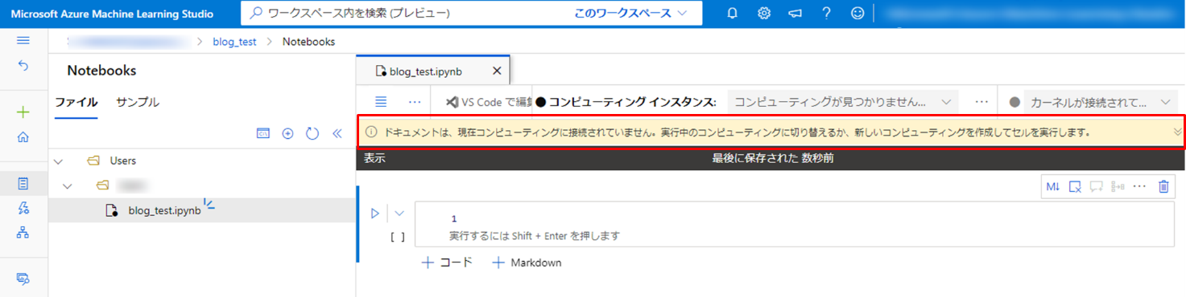Click Notebooks breadcrumb

pos(308,41)
